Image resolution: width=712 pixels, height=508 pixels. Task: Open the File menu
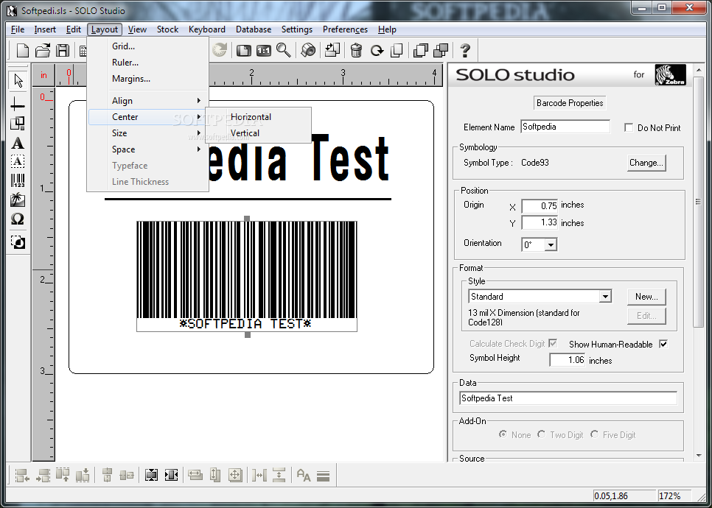coord(18,29)
